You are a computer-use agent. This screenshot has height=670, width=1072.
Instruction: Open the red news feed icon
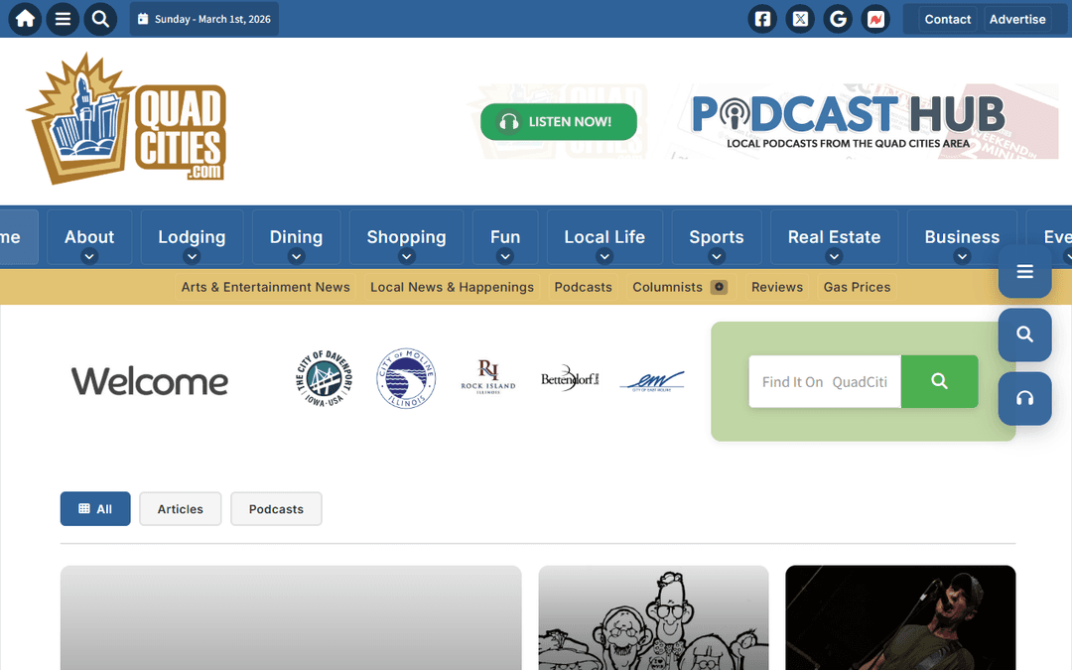pos(875,19)
